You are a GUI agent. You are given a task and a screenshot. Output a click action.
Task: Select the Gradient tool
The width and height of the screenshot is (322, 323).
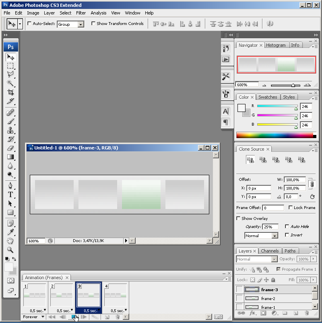pyautogui.click(x=10, y=157)
